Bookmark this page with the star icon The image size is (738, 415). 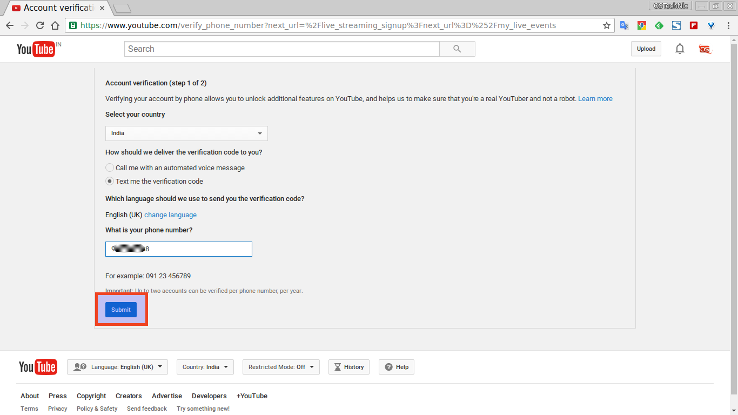(606, 25)
